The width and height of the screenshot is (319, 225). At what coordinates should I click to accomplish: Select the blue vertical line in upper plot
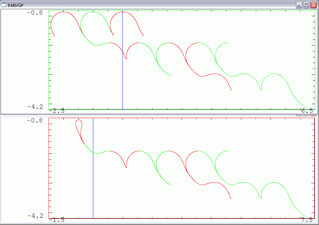pos(123,78)
